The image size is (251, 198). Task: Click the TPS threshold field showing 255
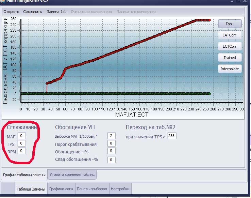point(172,136)
